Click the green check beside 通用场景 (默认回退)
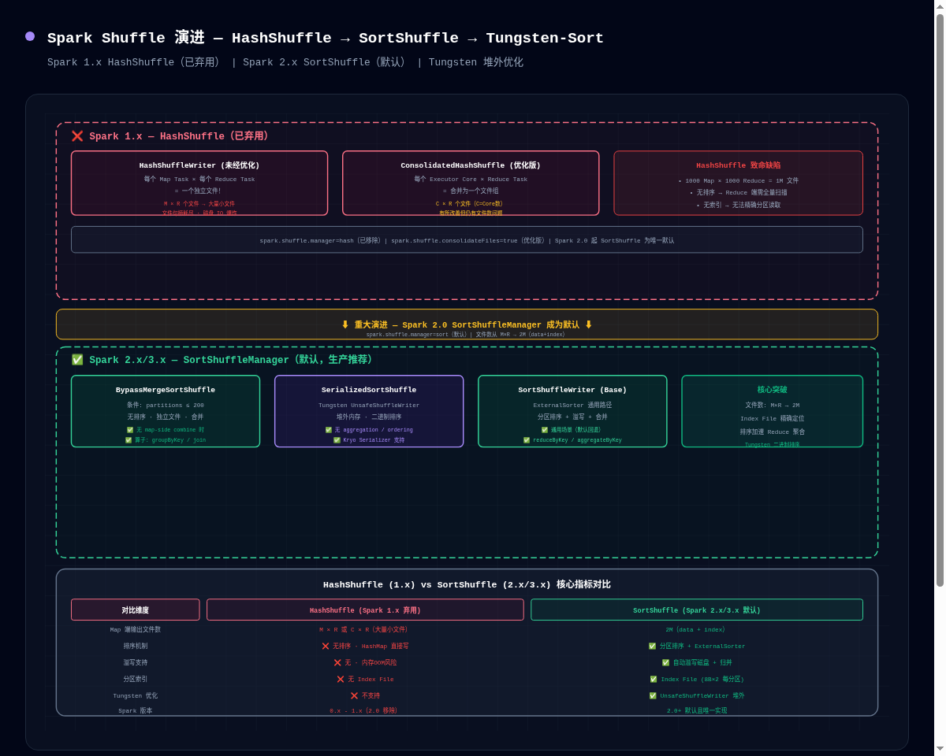 [x=545, y=430]
